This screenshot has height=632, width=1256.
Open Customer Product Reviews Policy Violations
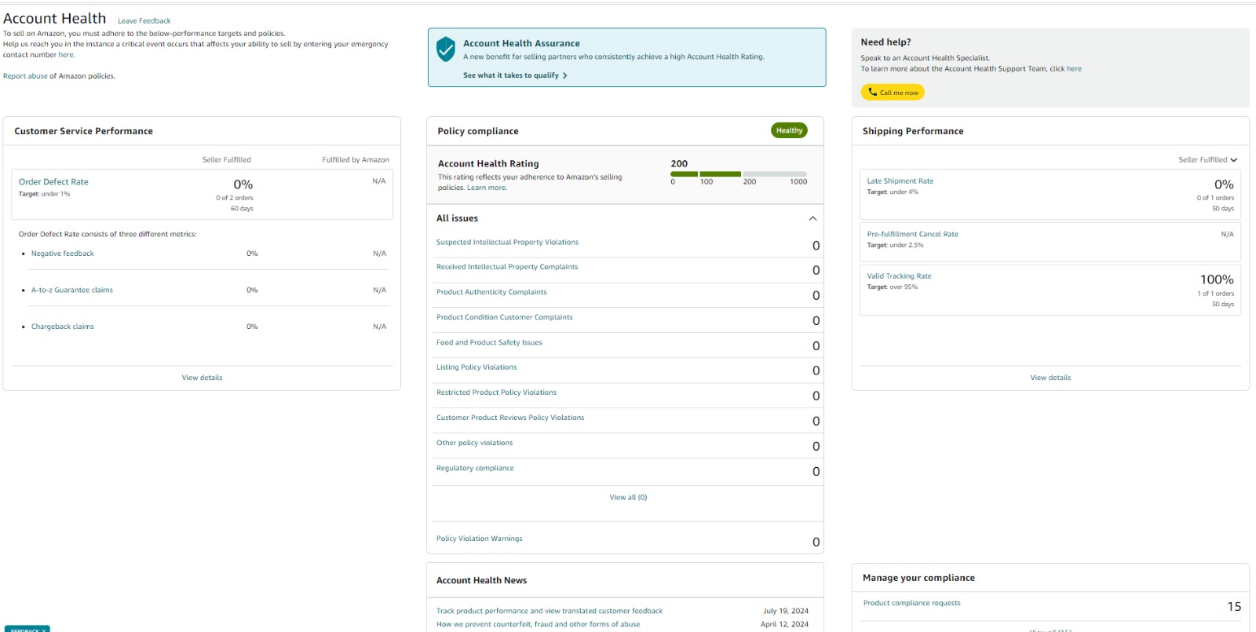point(510,418)
